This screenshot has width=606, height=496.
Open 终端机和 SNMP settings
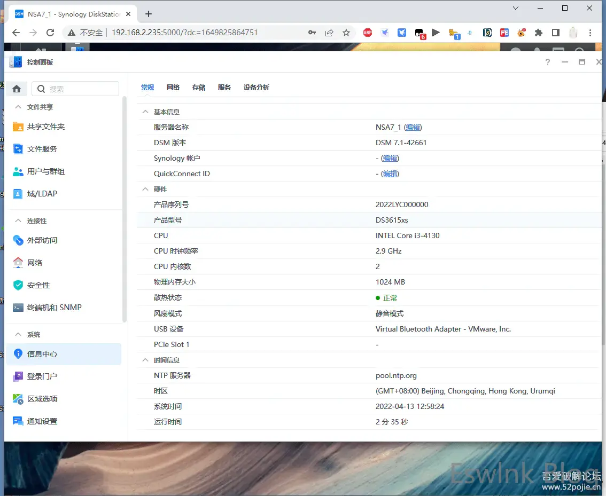pyautogui.click(x=54, y=308)
